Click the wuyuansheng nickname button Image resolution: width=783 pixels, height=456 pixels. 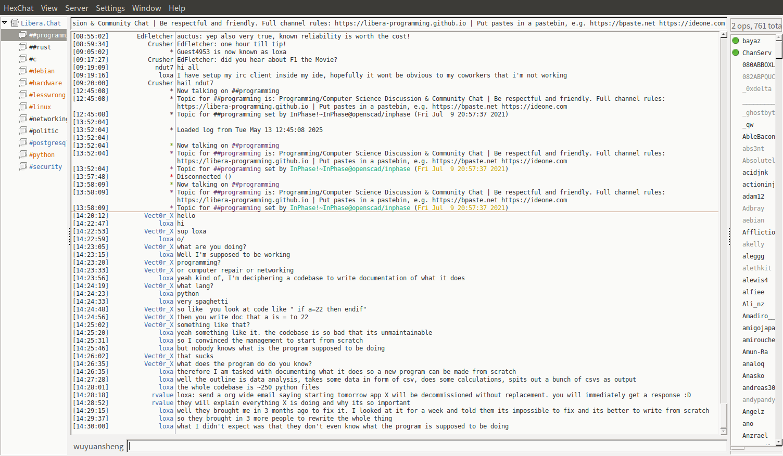[98, 447]
